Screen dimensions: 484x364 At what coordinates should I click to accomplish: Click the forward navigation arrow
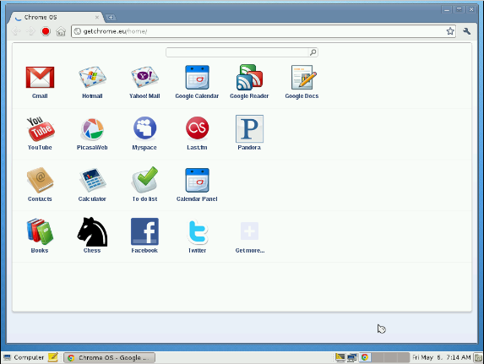(x=31, y=31)
